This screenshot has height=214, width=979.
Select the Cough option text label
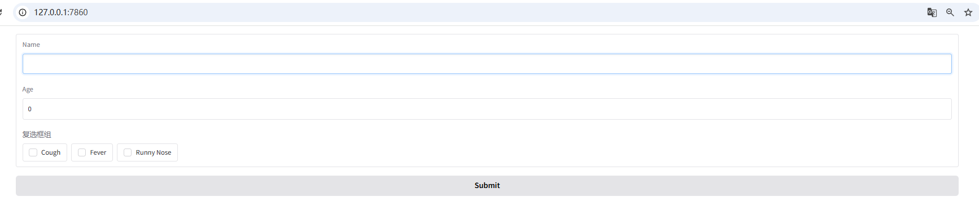51,152
